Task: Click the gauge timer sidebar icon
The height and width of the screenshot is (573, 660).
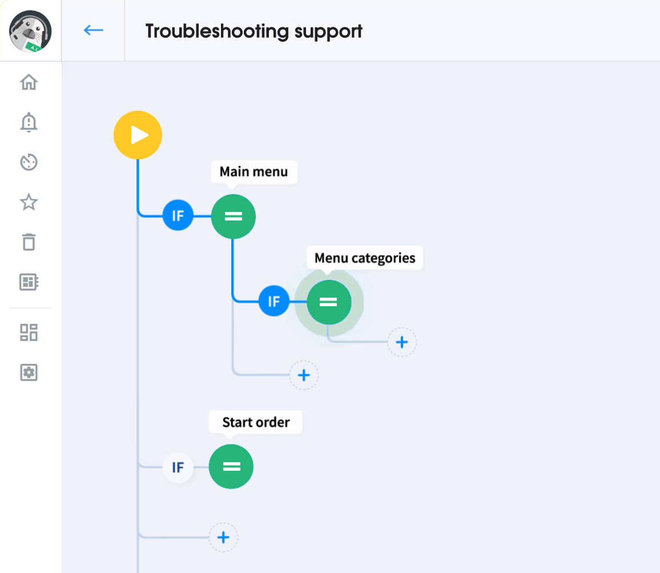Action: [x=29, y=162]
